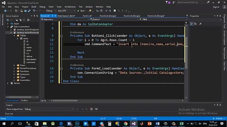Screen dimensions: 227x127
Task: Open the Architecture menu
Action: click(x=70, y=7)
